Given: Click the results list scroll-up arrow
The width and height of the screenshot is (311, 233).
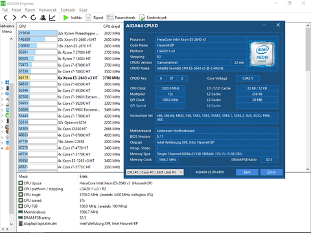Looking at the screenshot, I should coord(308,25).
